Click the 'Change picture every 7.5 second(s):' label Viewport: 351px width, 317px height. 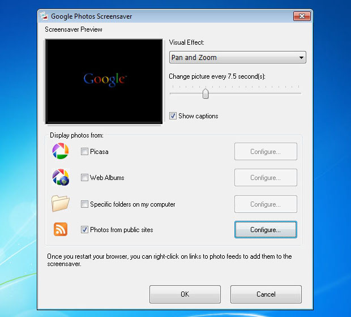click(x=217, y=76)
